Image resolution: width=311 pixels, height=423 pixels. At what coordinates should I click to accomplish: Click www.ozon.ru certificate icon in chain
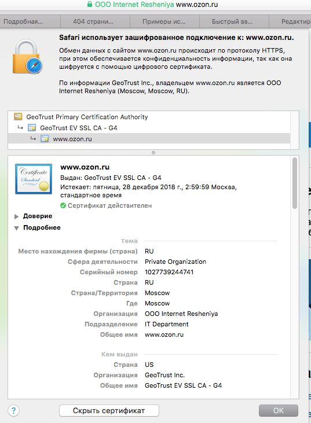tap(45, 139)
